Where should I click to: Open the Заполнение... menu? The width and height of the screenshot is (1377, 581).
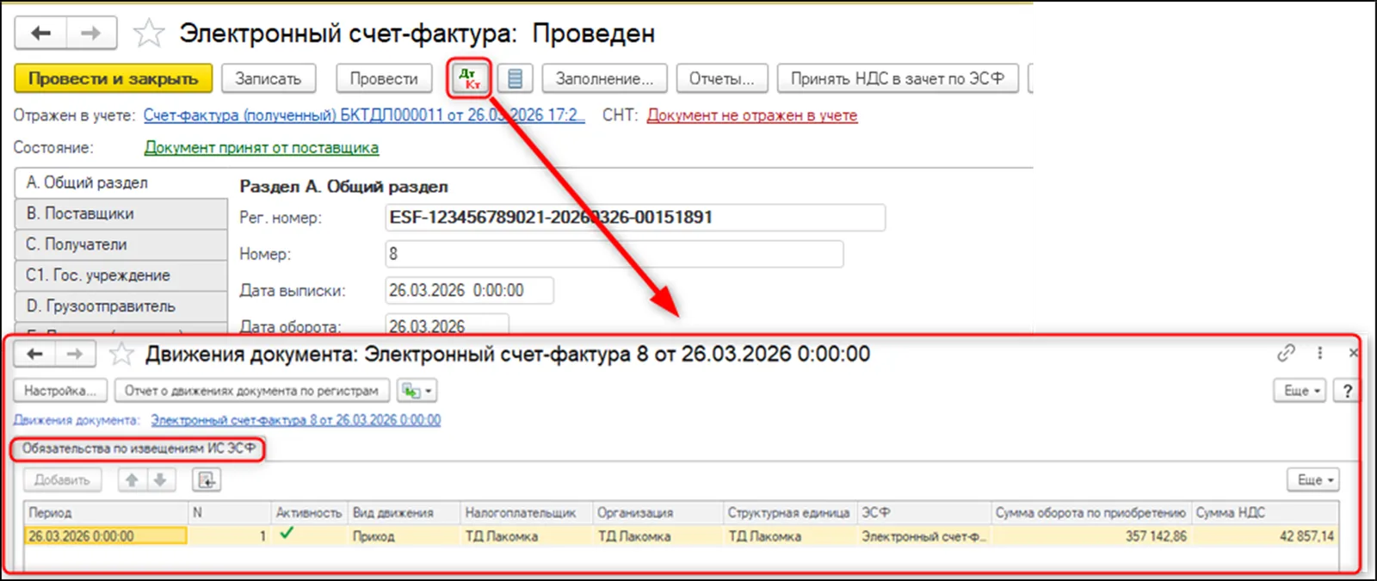(604, 78)
